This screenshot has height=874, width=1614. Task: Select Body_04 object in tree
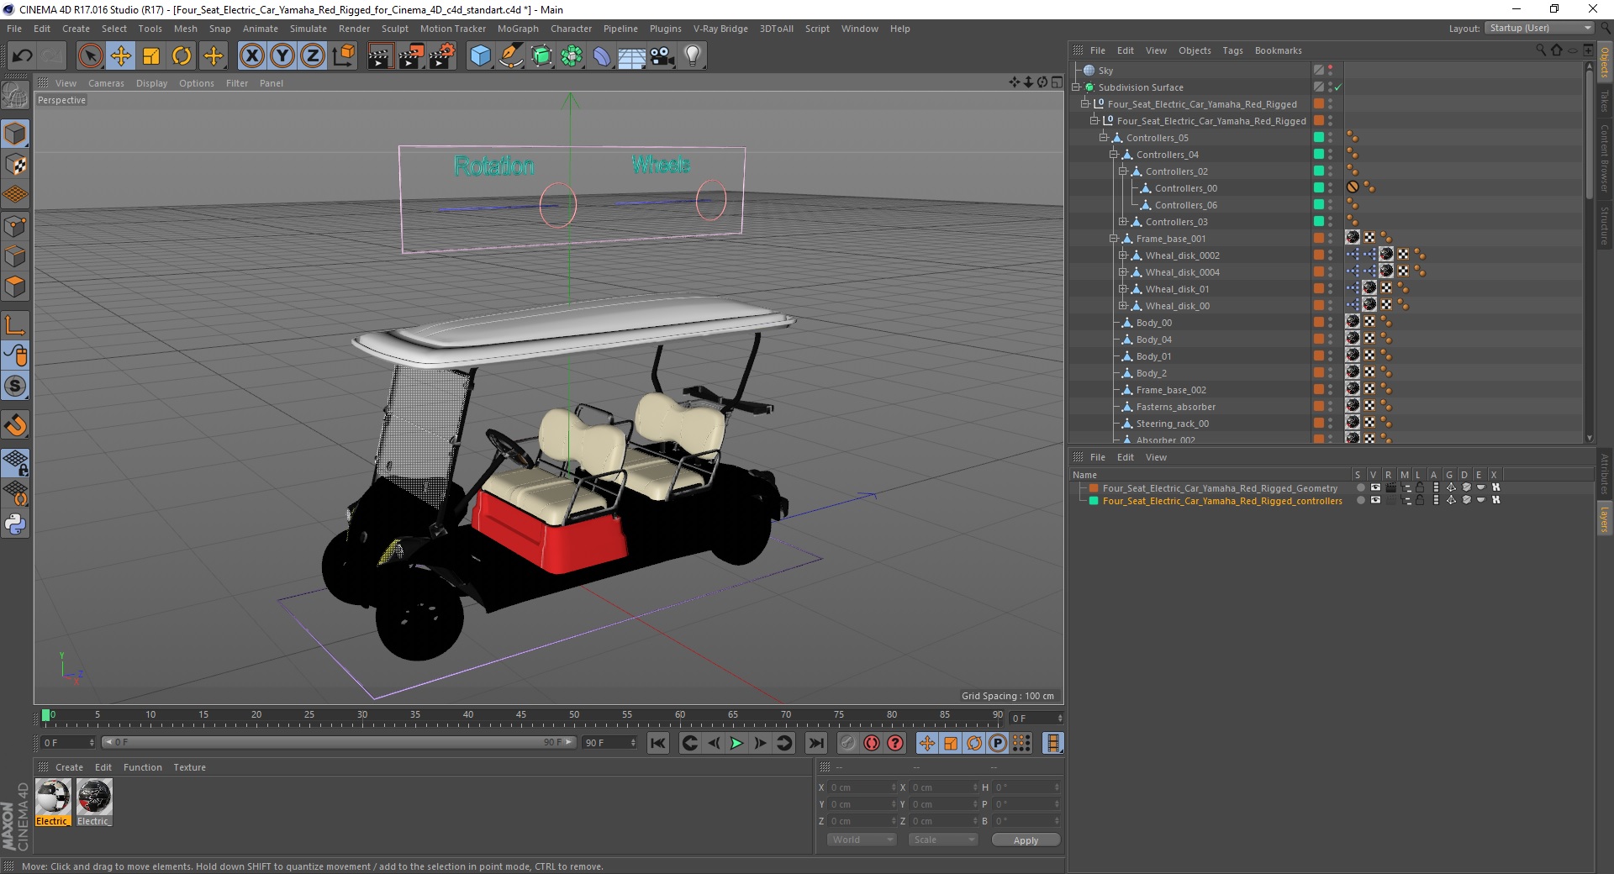coord(1153,340)
